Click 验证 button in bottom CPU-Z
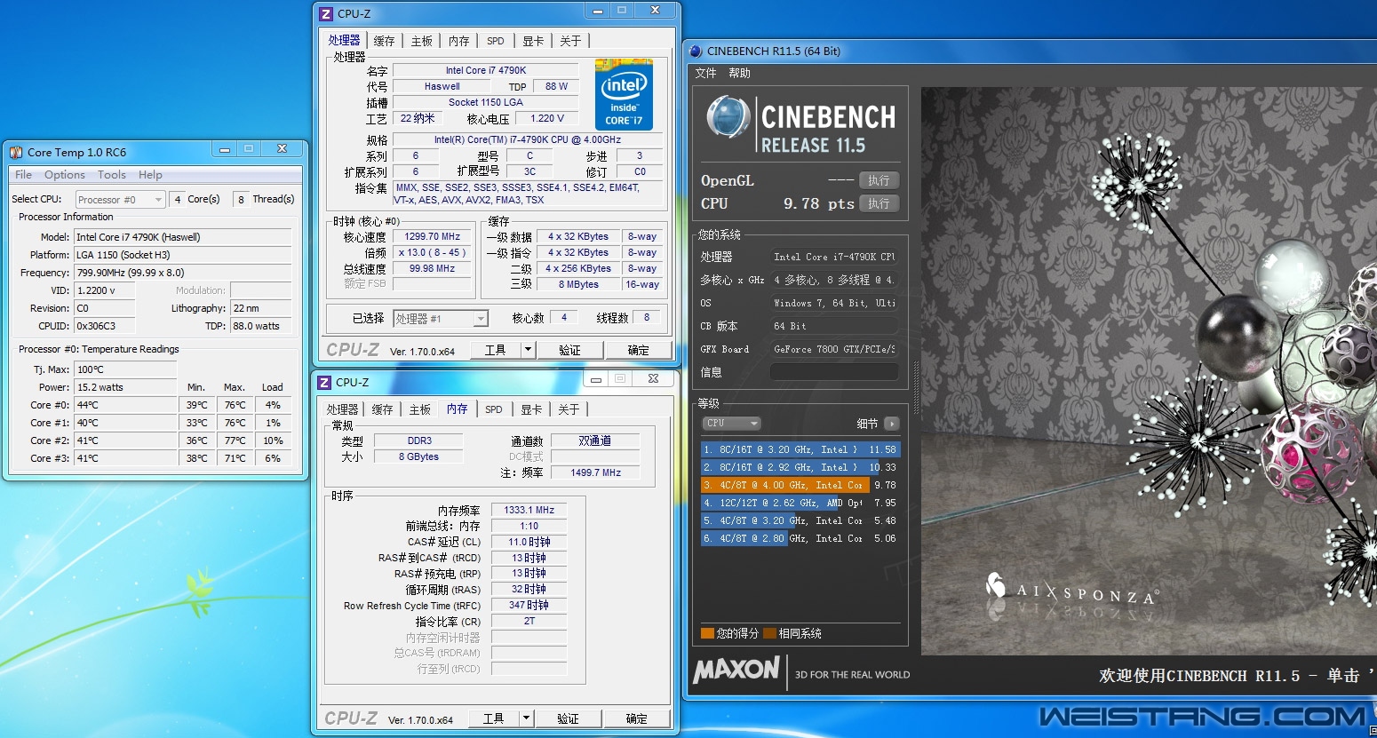Screen dimensions: 1377x738 (568, 718)
